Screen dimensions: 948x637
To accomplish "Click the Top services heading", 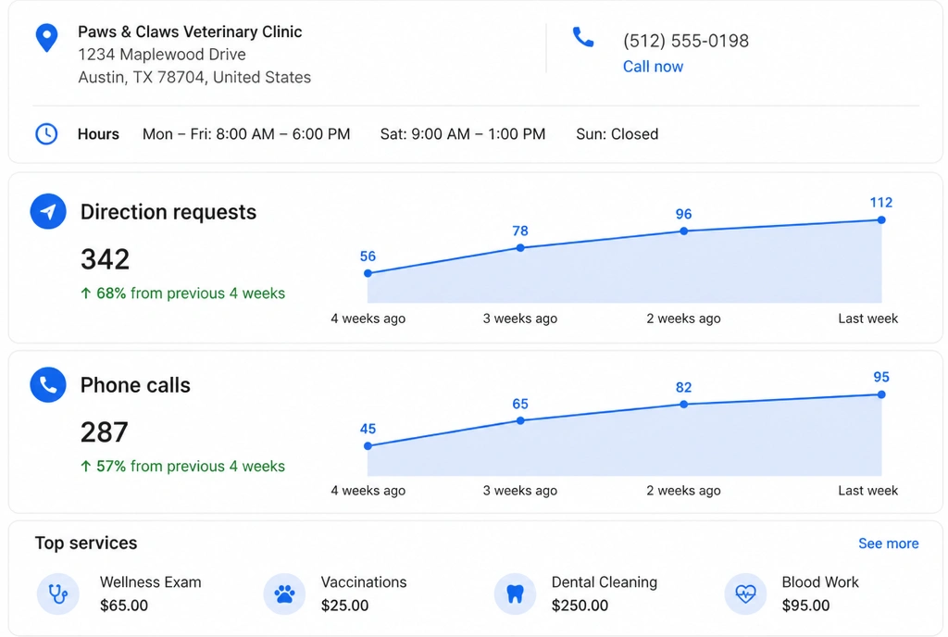I will pyautogui.click(x=86, y=543).
